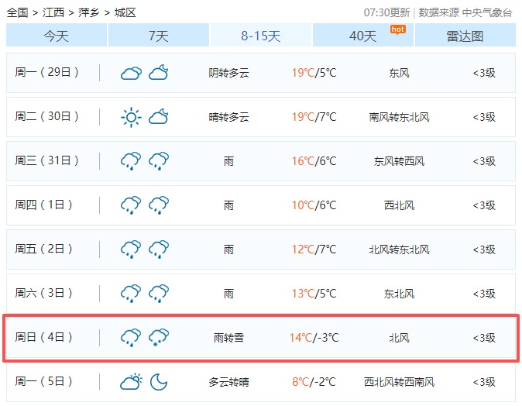Click the 12℃/7℃ temperature
This screenshot has height=406, width=522.
314,249
